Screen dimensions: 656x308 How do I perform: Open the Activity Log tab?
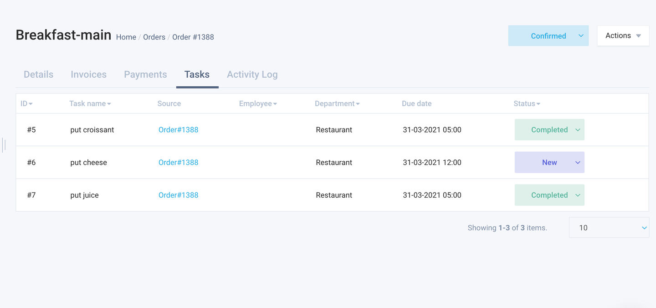[252, 75]
